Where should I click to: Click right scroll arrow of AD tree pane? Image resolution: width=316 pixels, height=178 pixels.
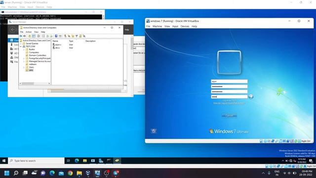point(49,84)
